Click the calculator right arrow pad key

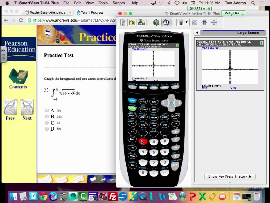coord(179,103)
